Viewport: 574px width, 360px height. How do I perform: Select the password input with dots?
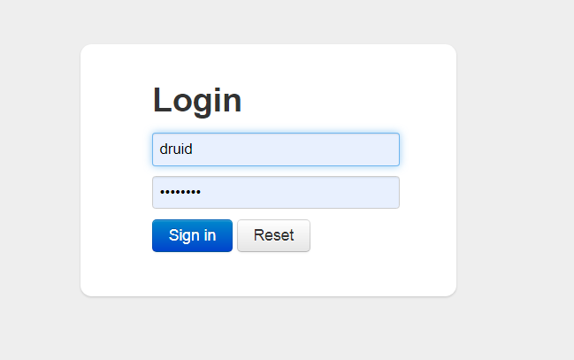pyautogui.click(x=275, y=193)
